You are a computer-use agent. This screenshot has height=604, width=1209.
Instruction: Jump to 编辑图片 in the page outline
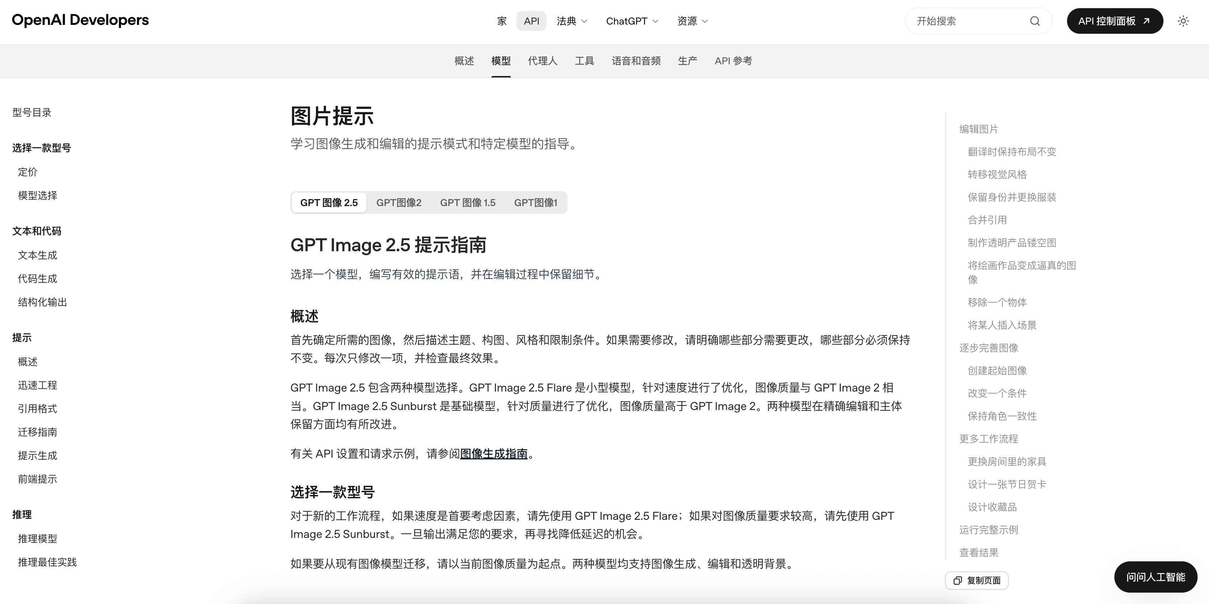click(x=978, y=129)
